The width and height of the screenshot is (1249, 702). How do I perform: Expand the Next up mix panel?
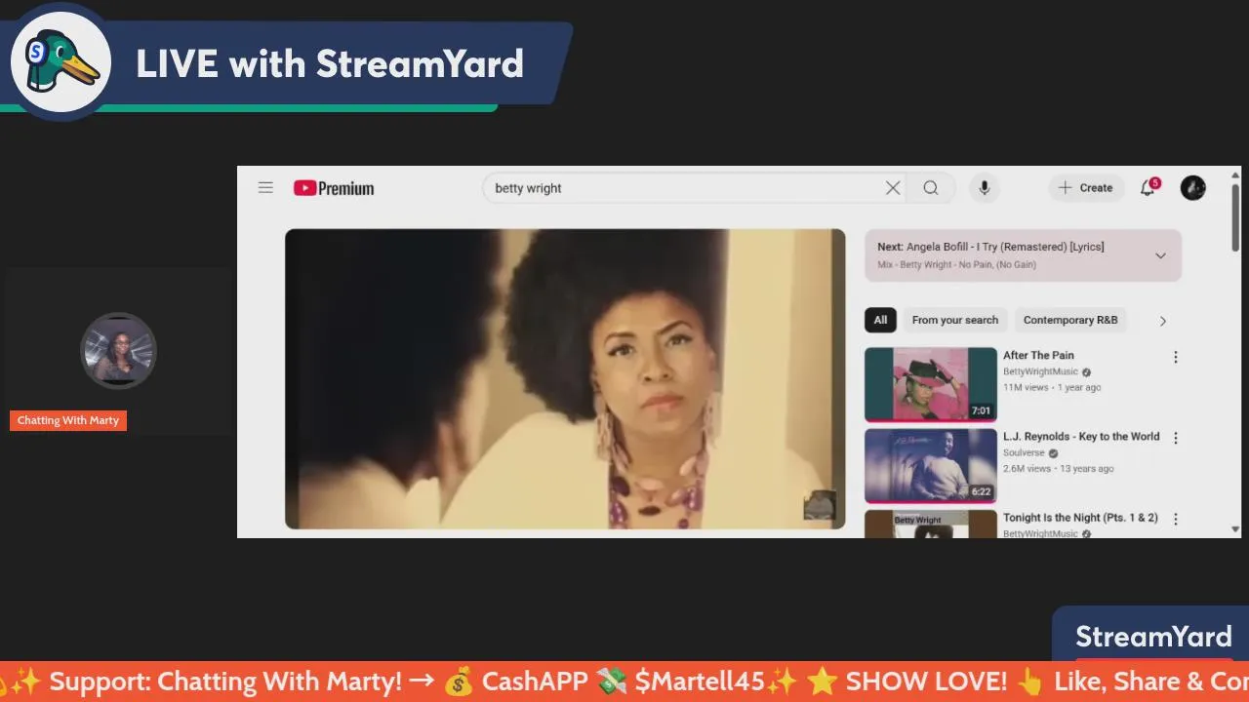(x=1160, y=255)
